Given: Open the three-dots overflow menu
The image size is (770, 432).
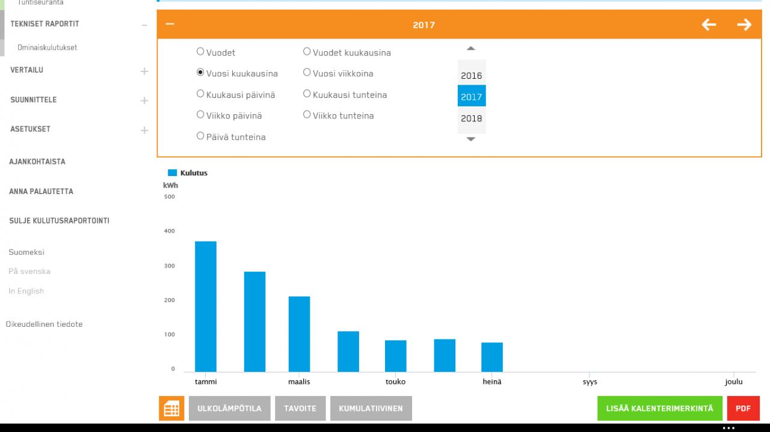Looking at the screenshot, I should click(x=728, y=428).
